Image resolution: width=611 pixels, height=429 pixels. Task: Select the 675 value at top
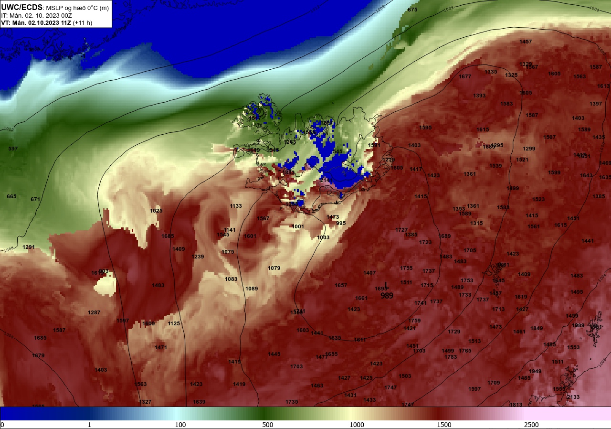coord(412,10)
